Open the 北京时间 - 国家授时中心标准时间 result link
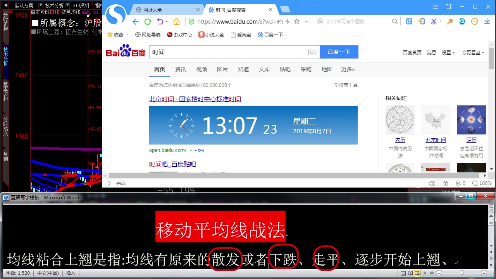This screenshot has height=279, width=496. [x=195, y=99]
